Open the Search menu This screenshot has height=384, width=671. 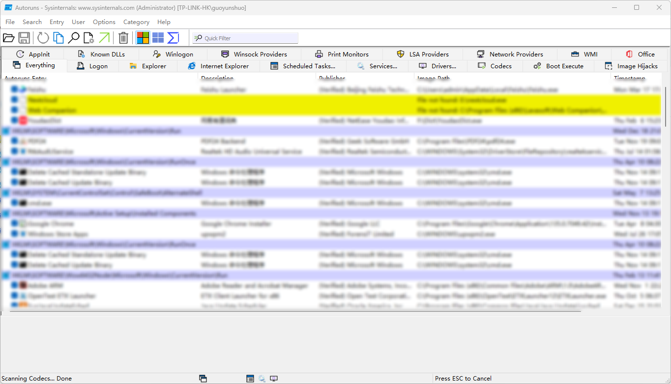click(x=32, y=22)
